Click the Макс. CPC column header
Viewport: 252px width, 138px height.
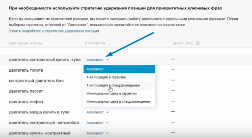click(183, 43)
